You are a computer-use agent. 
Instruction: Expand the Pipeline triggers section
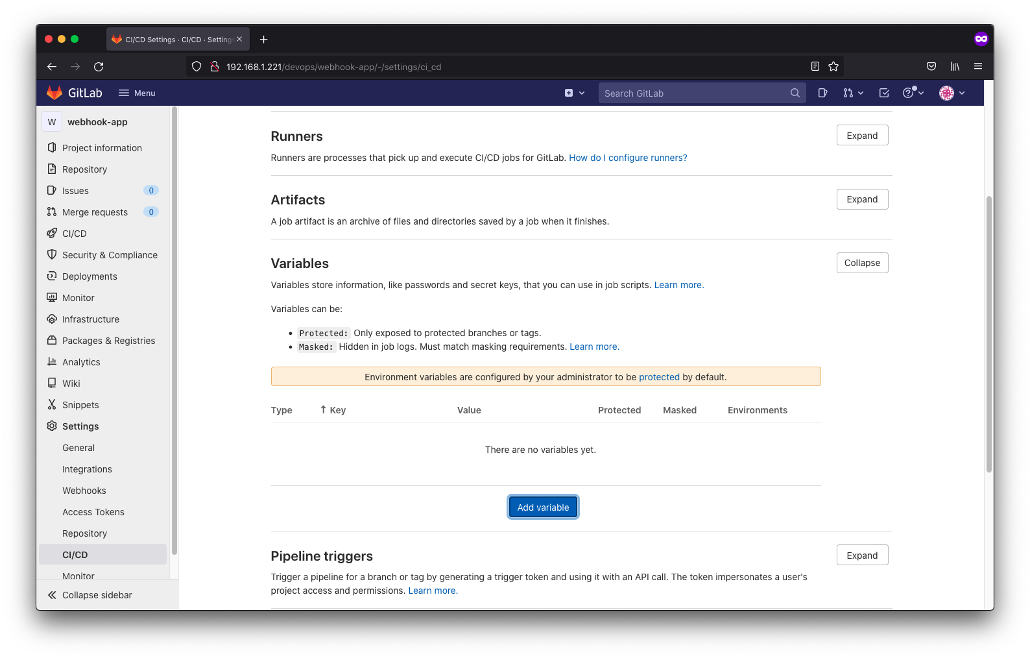click(862, 555)
